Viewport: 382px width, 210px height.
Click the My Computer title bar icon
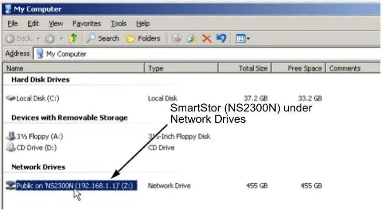pos(8,9)
